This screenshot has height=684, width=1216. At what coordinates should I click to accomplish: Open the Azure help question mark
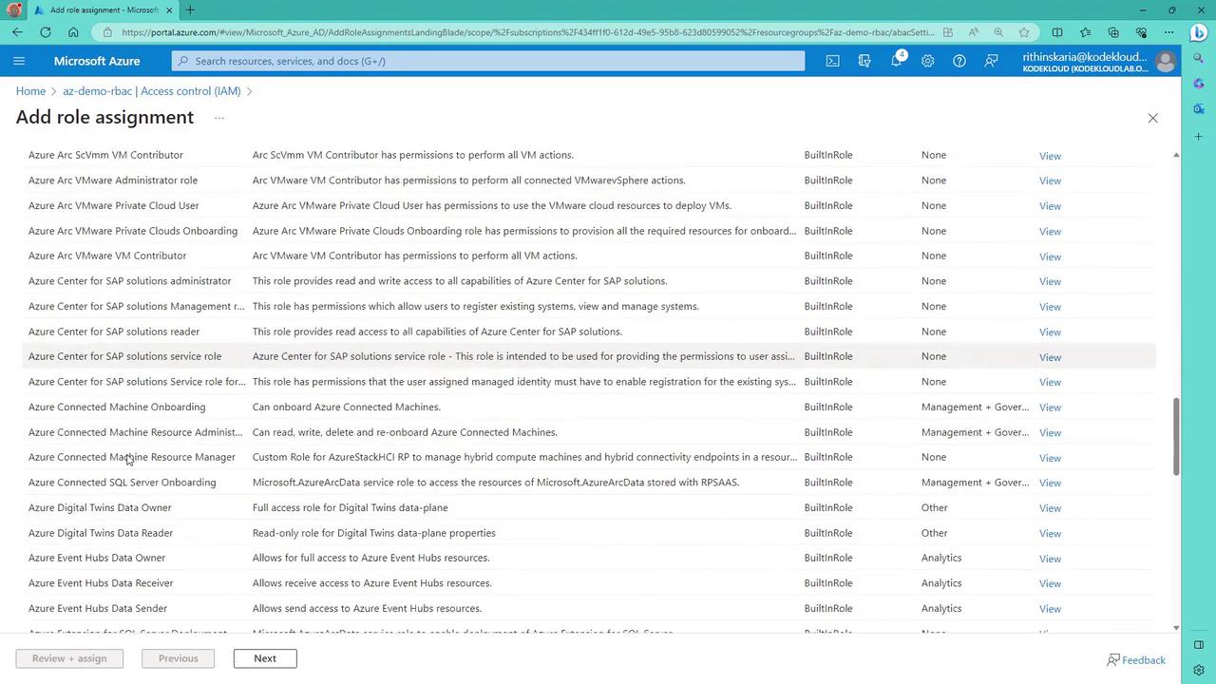coord(959,61)
